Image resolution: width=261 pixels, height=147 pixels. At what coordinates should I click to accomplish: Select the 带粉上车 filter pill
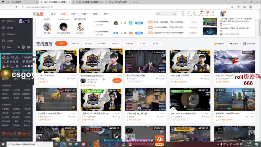(115, 43)
